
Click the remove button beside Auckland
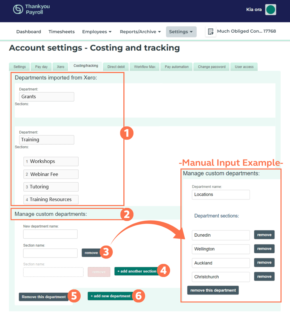coord(264,262)
